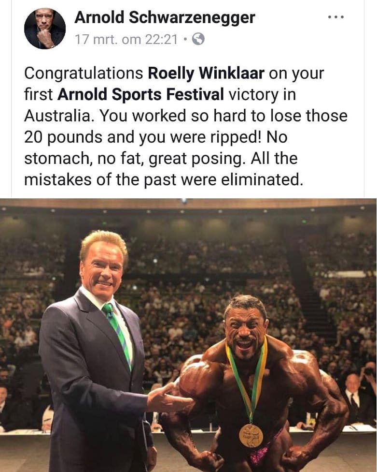
Task: Open the three-dot post options menu
Action: coord(336,17)
